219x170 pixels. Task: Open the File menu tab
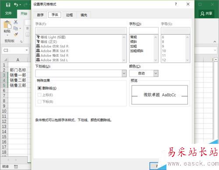coord(8,14)
